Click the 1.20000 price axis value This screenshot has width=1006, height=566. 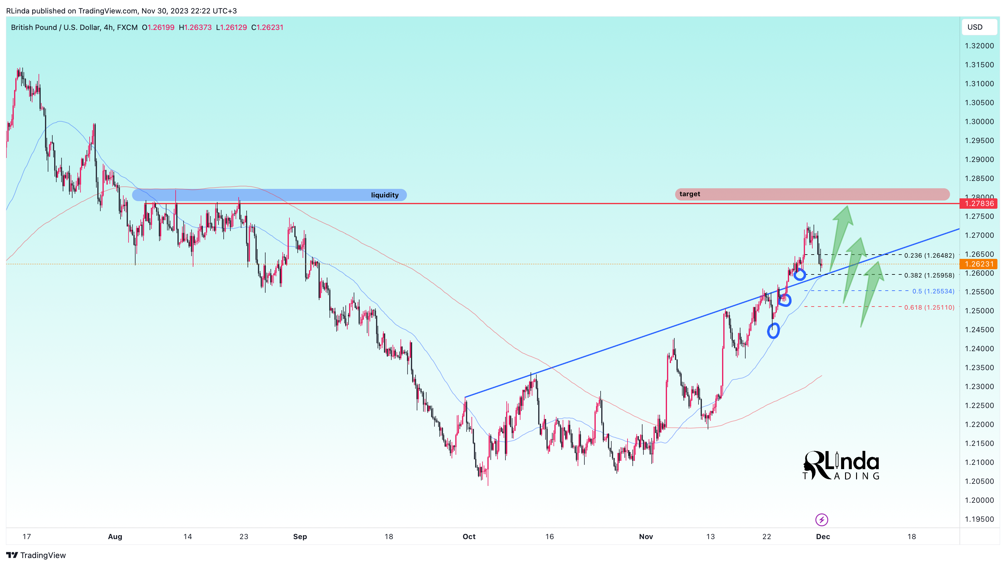tap(979, 500)
